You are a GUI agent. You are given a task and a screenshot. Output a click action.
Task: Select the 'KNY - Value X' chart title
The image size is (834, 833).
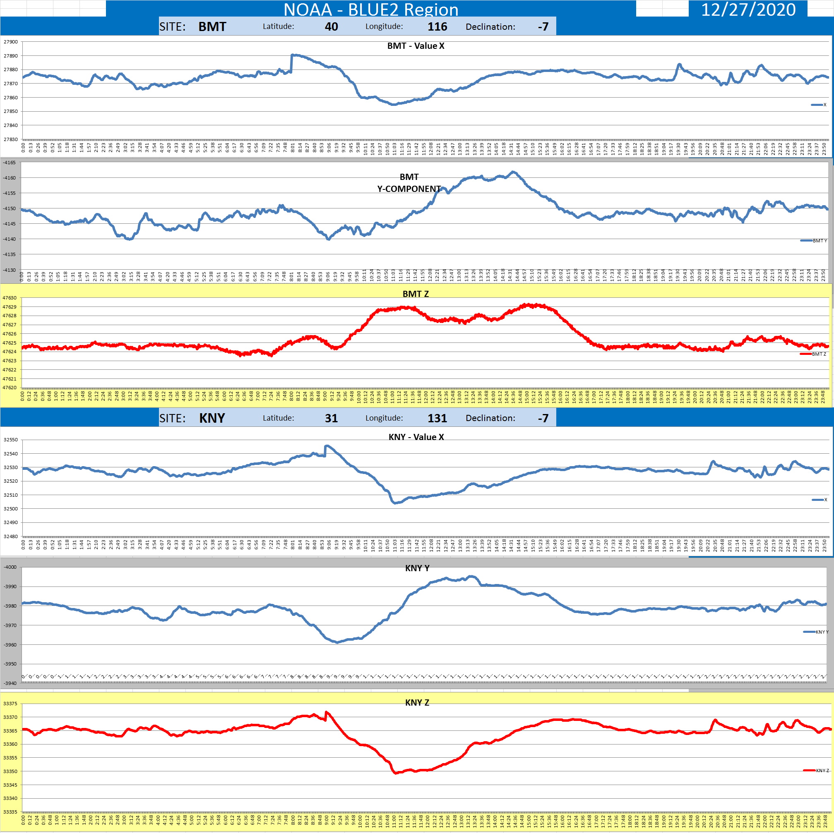point(416,436)
